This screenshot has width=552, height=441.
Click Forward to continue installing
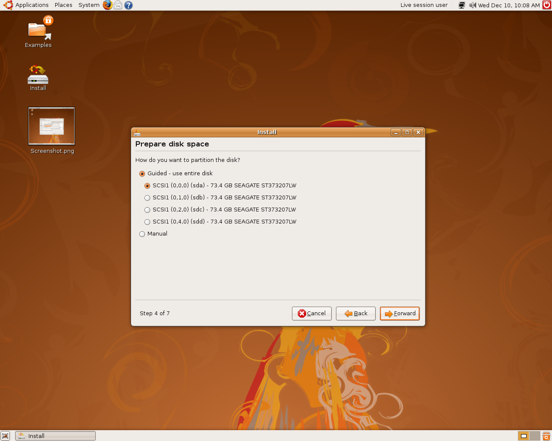coord(400,314)
